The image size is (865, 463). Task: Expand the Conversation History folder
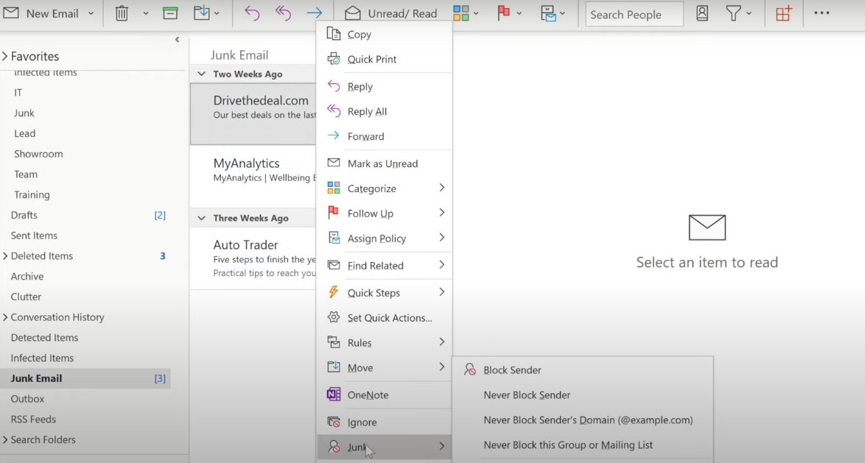(x=5, y=317)
